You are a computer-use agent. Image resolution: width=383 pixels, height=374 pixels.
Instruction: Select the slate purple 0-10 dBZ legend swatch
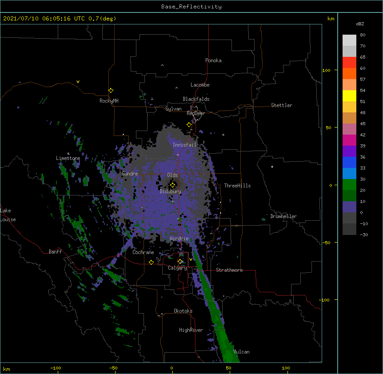(349, 207)
